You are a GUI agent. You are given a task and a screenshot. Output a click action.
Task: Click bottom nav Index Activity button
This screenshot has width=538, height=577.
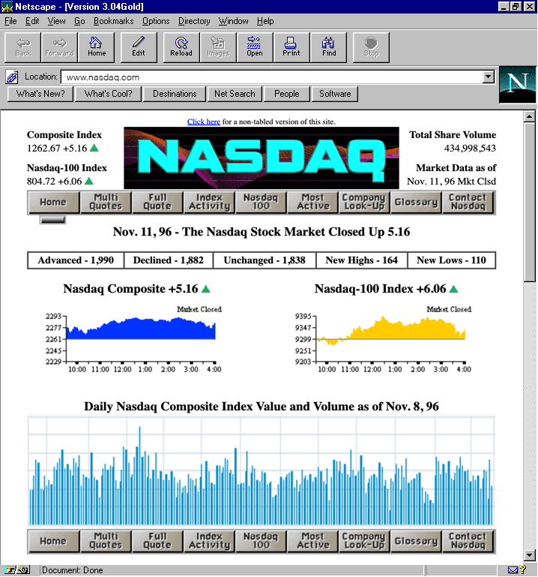pos(209,541)
